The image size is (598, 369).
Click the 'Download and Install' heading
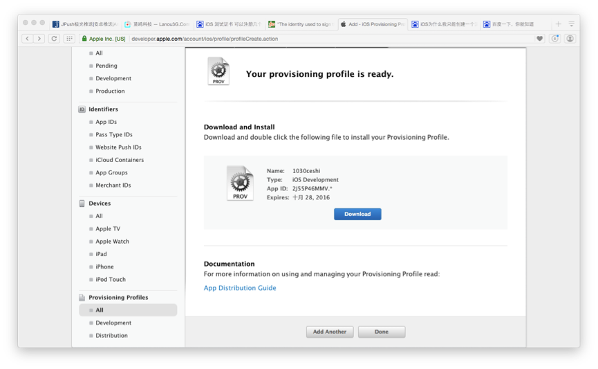point(239,127)
